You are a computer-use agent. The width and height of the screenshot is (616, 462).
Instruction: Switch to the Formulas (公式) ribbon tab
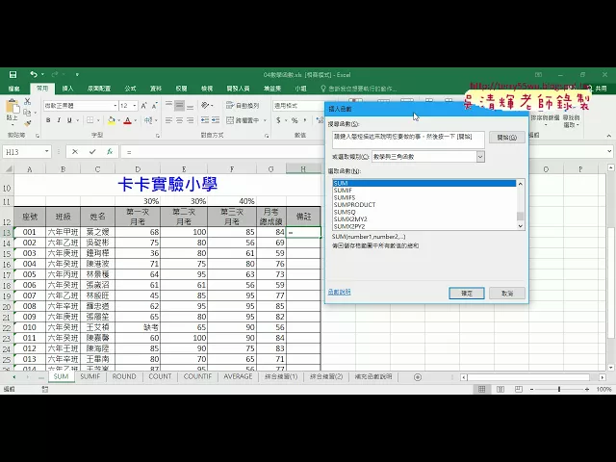click(131, 89)
